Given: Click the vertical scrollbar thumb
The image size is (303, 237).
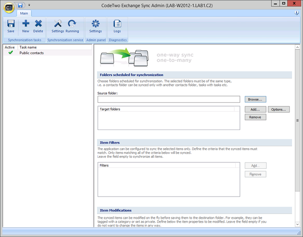Looking at the screenshot, I should [297, 120].
